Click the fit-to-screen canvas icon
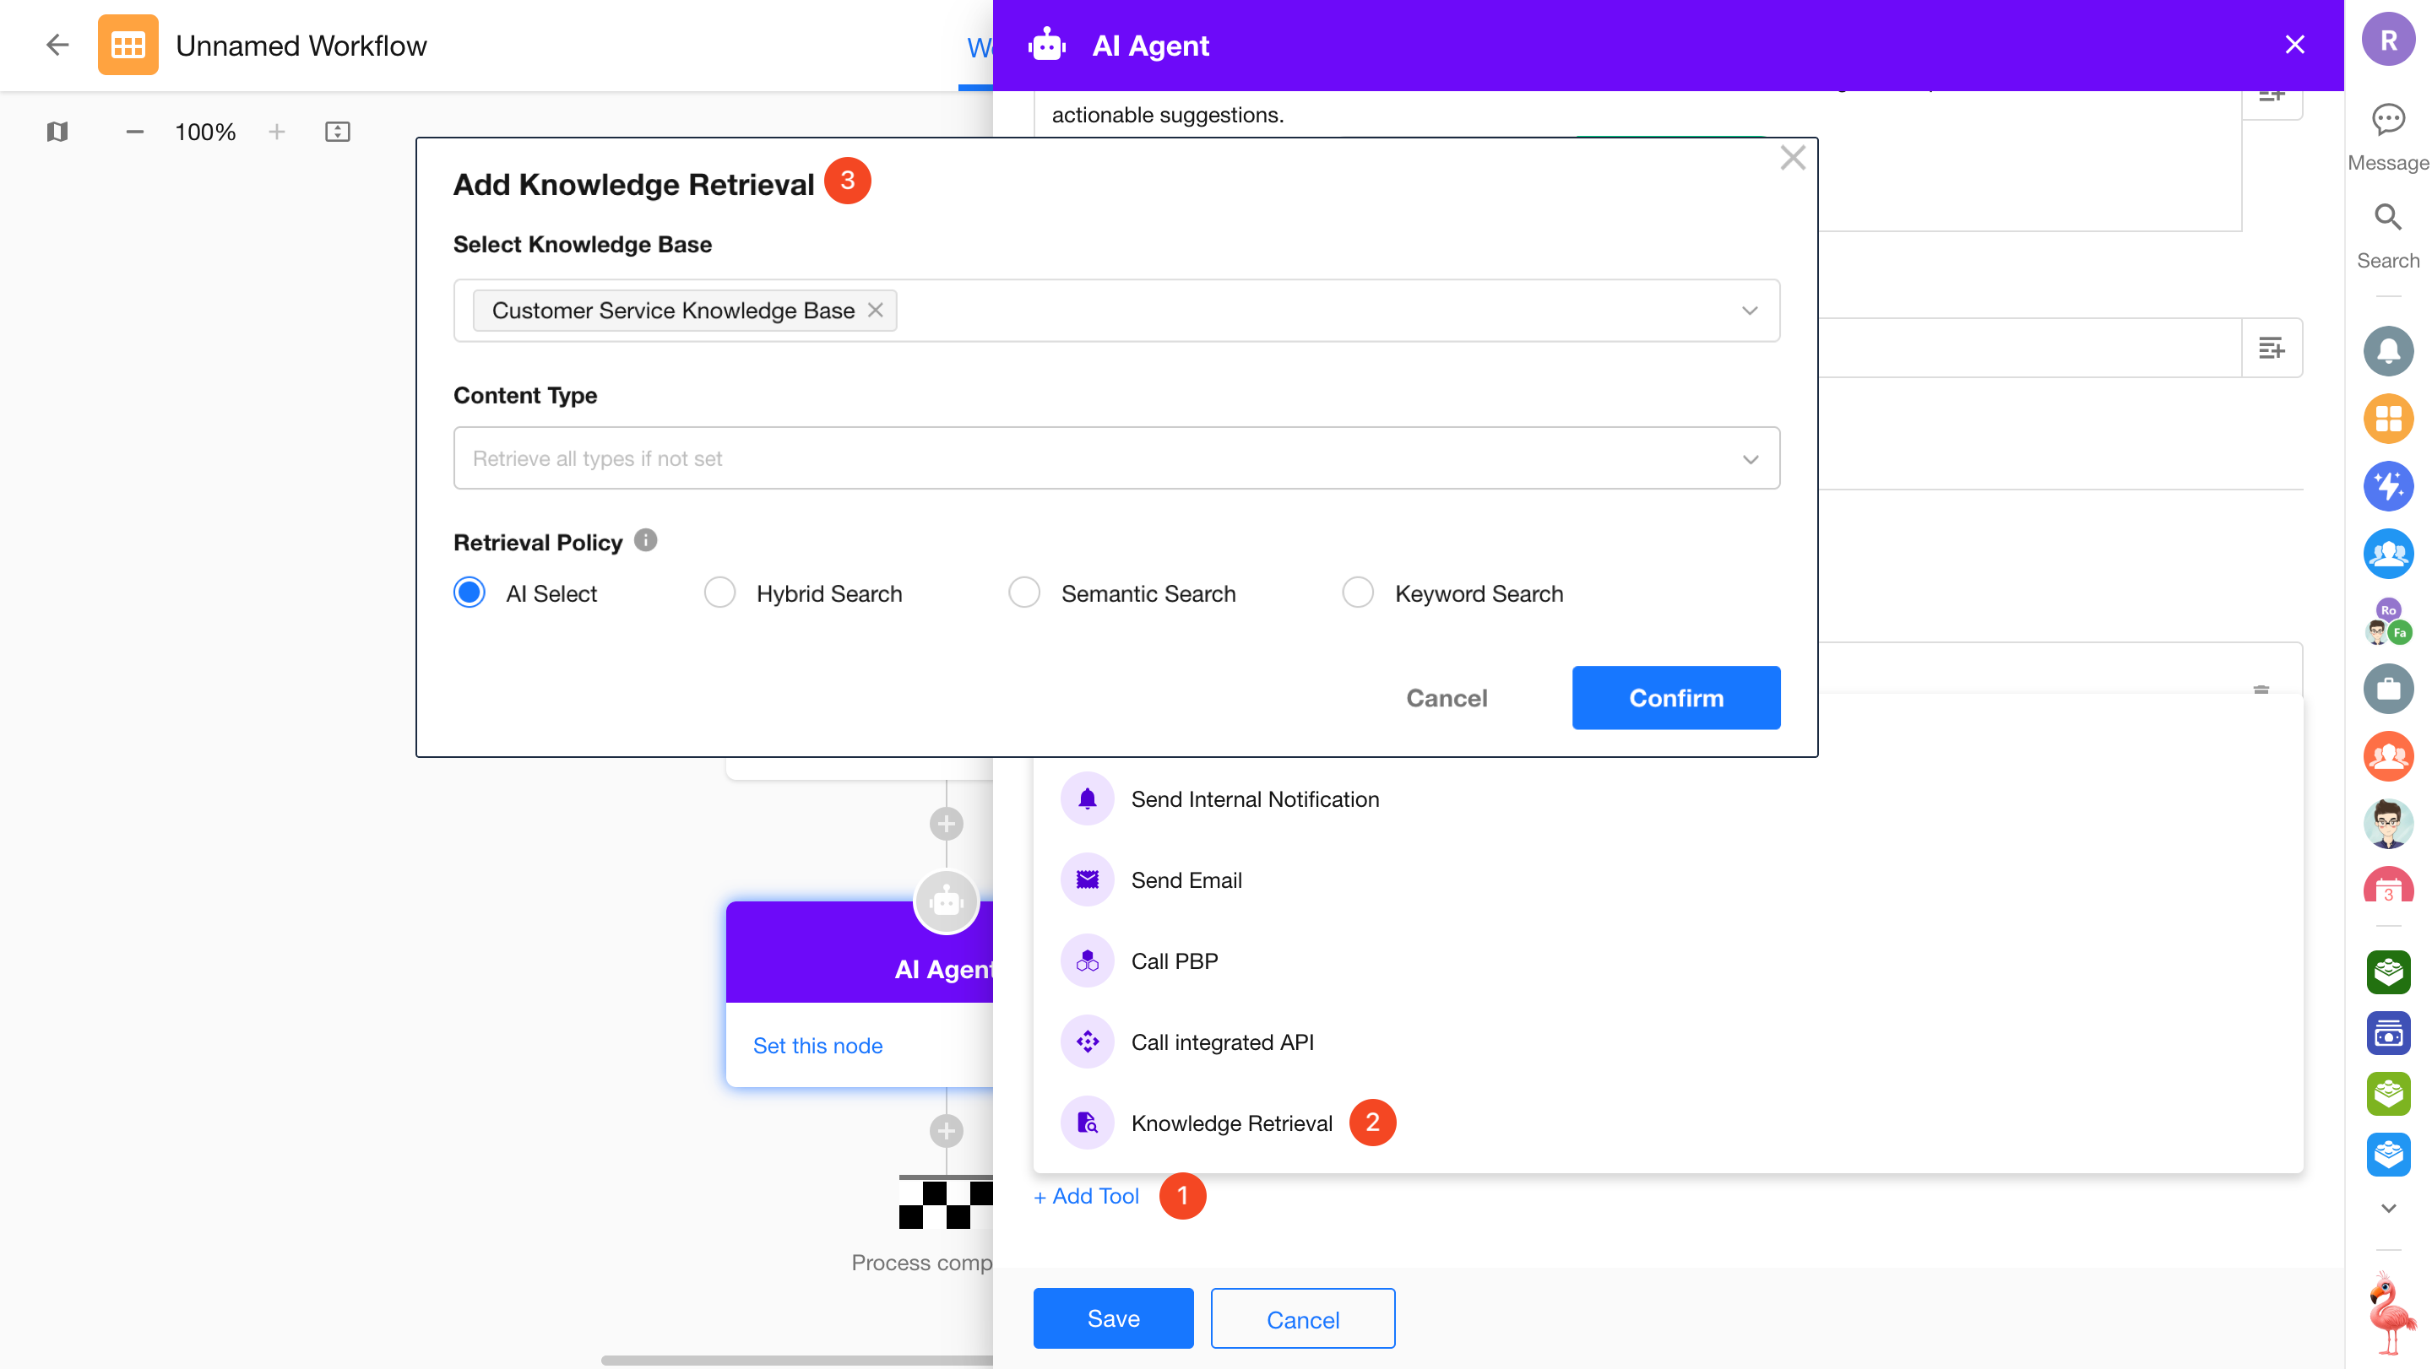 coord(337,132)
